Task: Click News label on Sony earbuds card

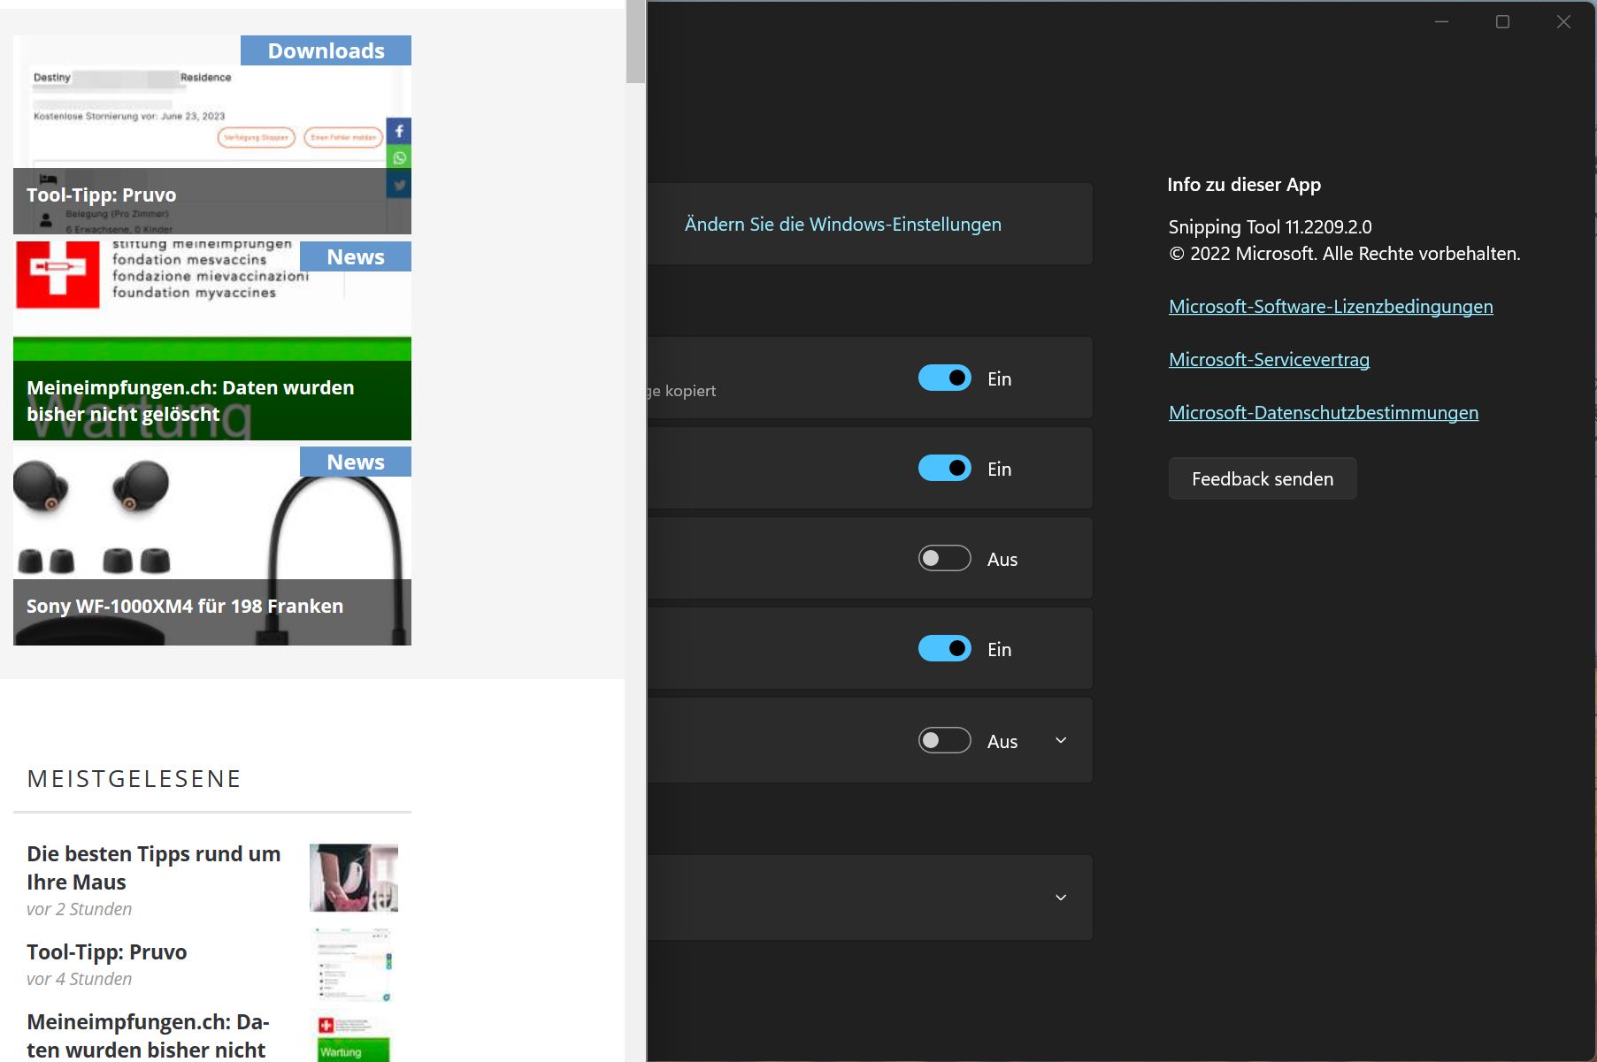Action: coord(356,462)
